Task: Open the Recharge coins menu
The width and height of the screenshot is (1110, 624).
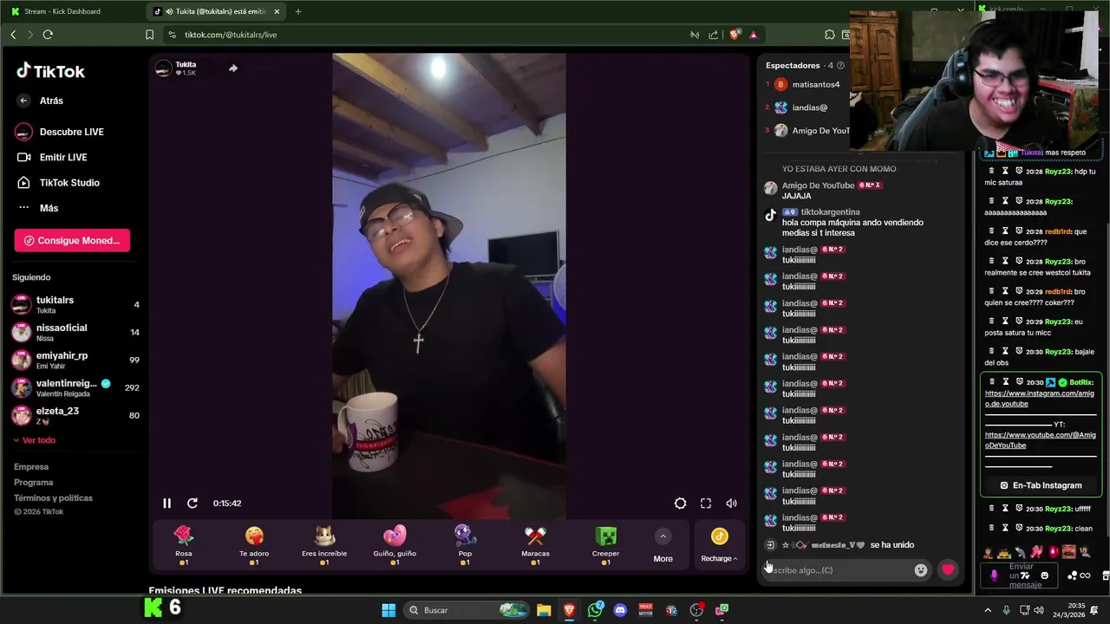Action: [719, 546]
